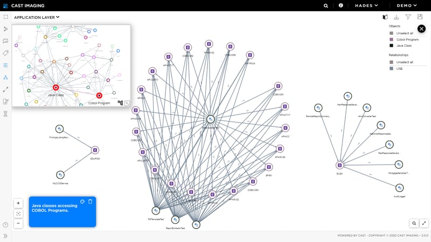
Task: Open the filter funnel icon
Action: tap(408, 17)
